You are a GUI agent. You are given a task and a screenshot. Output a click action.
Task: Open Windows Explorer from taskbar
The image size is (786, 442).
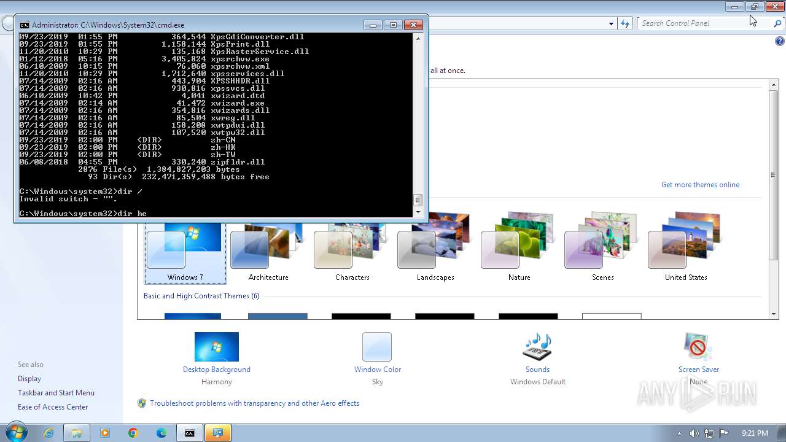point(77,433)
